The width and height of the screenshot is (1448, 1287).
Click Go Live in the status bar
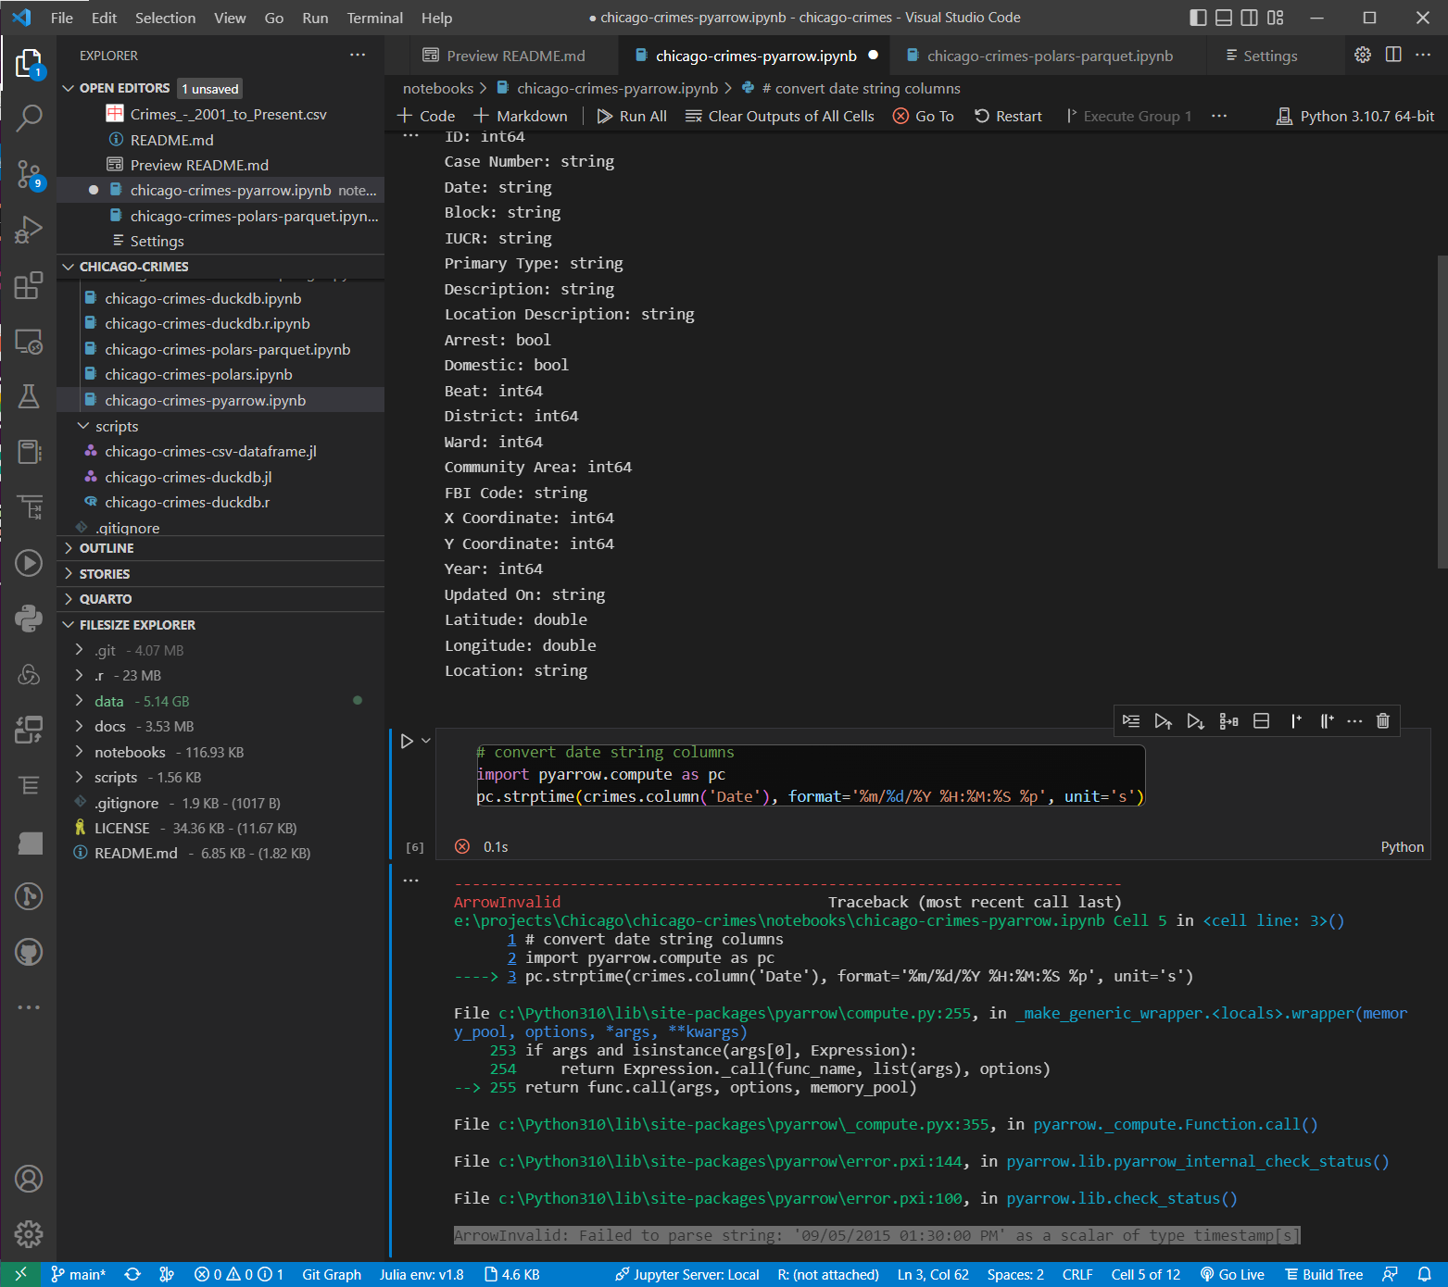1232,1274
